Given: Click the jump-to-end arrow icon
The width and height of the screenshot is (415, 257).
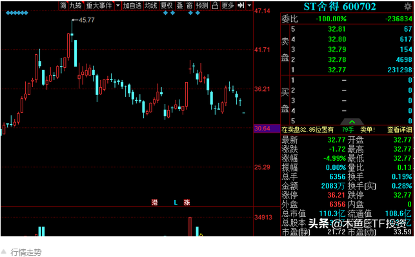Looking at the screenshot, I should pos(241,5).
